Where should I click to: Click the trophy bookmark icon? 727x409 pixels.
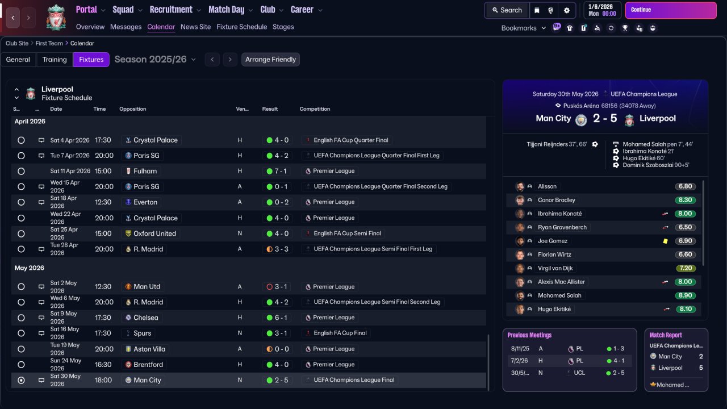625,28
